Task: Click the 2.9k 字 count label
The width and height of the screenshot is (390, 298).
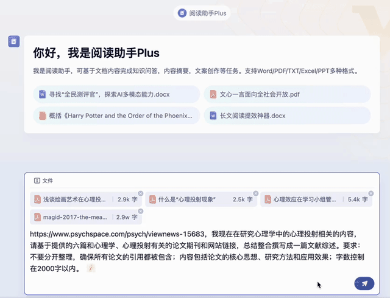Action: point(127,199)
